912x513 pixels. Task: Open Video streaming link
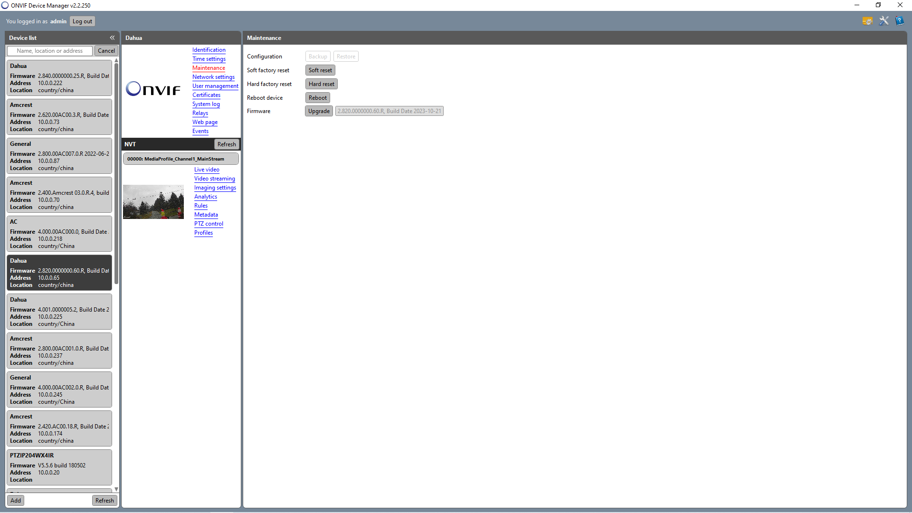point(215,179)
